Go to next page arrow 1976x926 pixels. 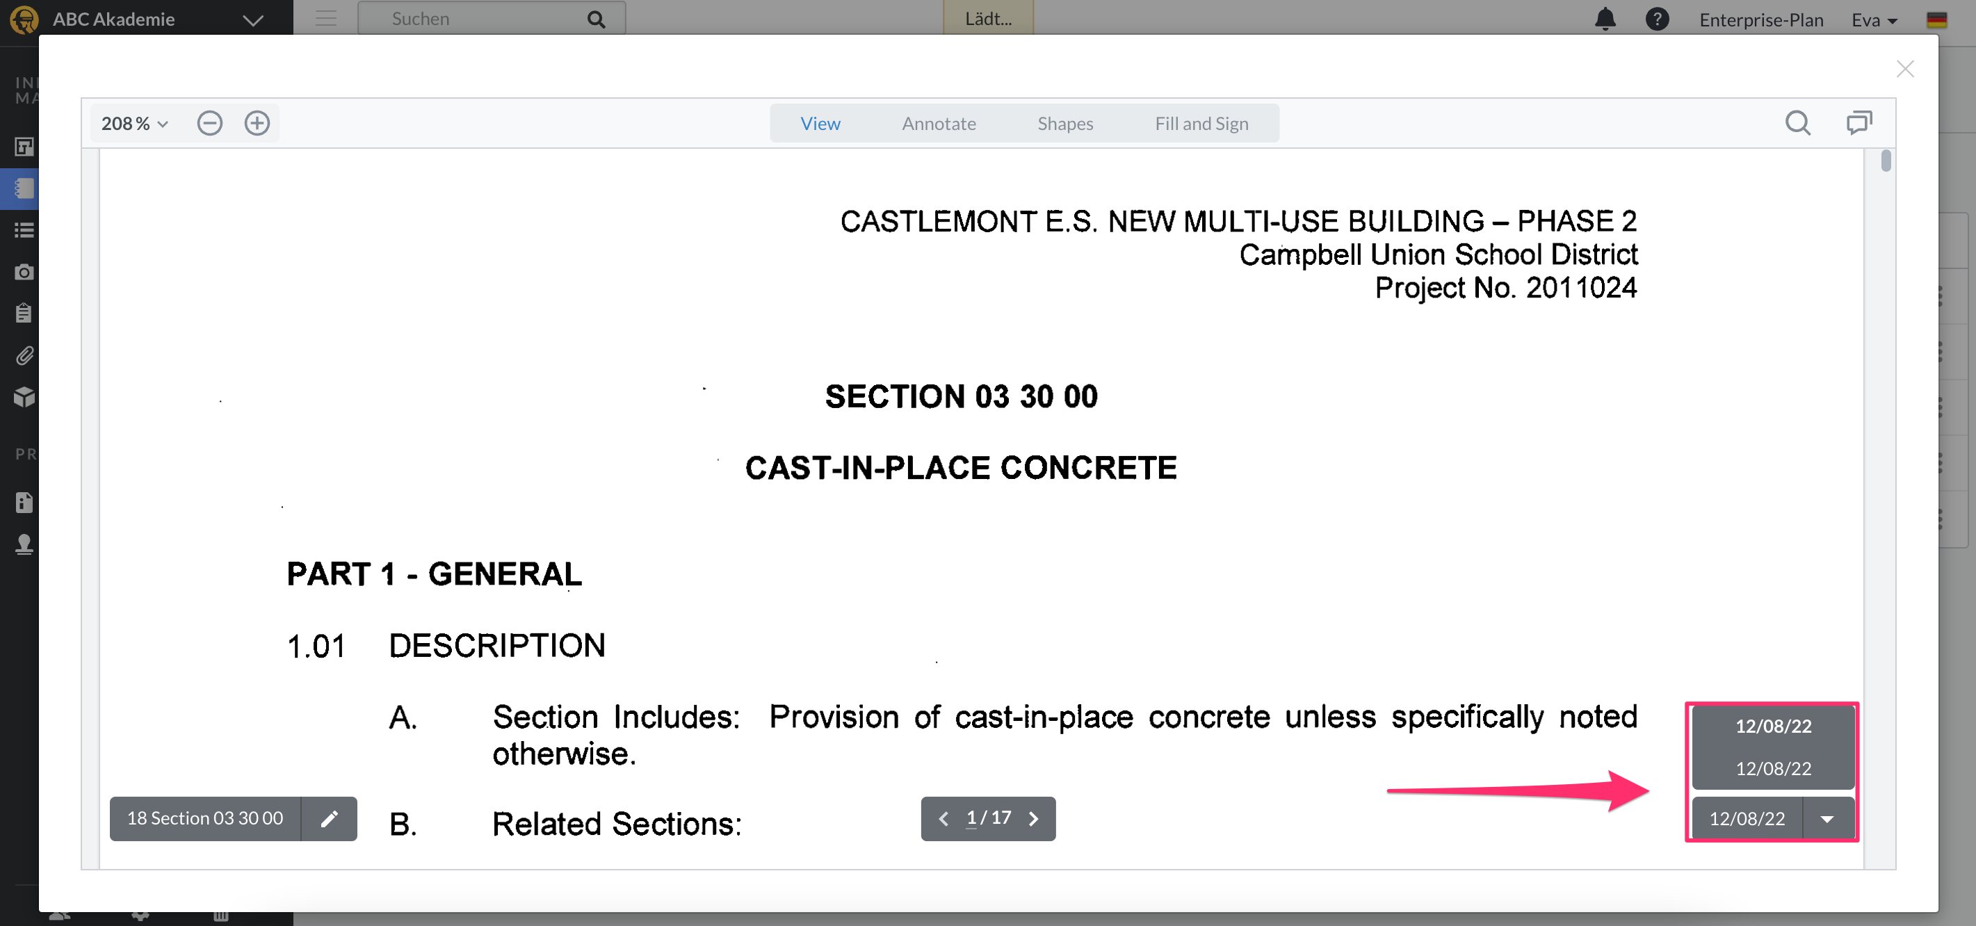(x=1034, y=819)
